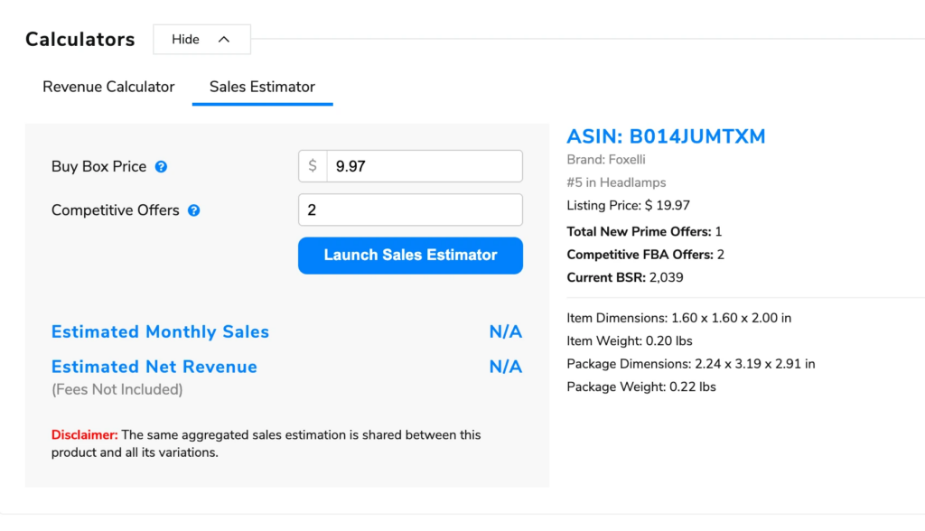925x531 pixels.
Task: Switch to the Revenue Calculator tab
Action: click(x=108, y=87)
